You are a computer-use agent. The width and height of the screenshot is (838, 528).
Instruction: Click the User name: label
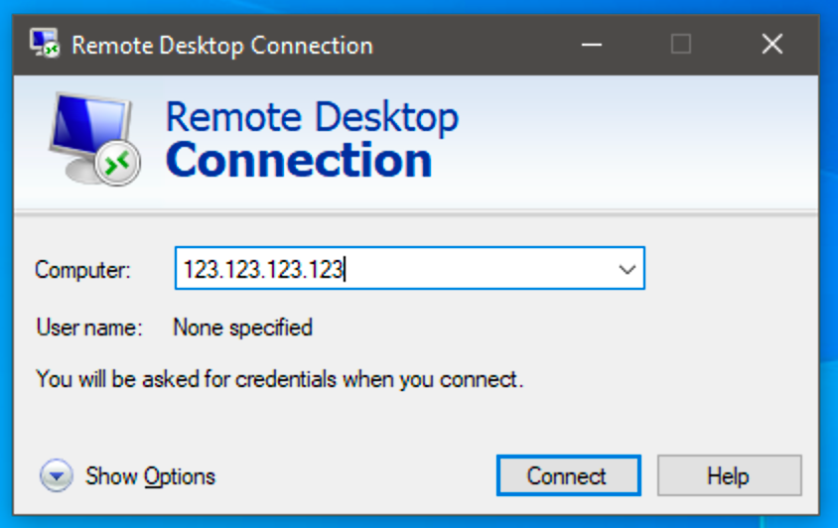point(89,328)
